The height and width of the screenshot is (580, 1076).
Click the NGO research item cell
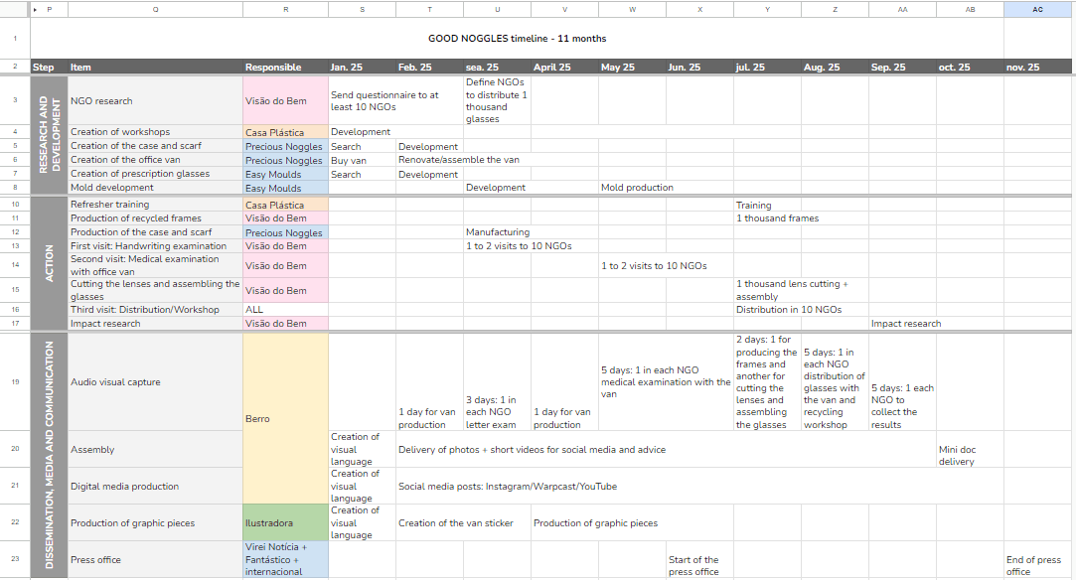155,100
